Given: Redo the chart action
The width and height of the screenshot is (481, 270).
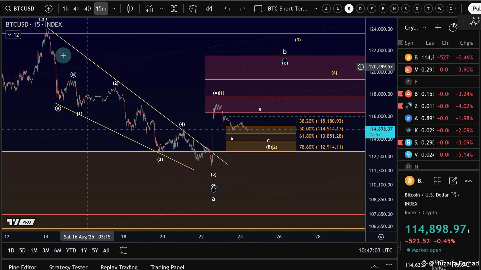Looking at the screenshot, I should 243,9.
